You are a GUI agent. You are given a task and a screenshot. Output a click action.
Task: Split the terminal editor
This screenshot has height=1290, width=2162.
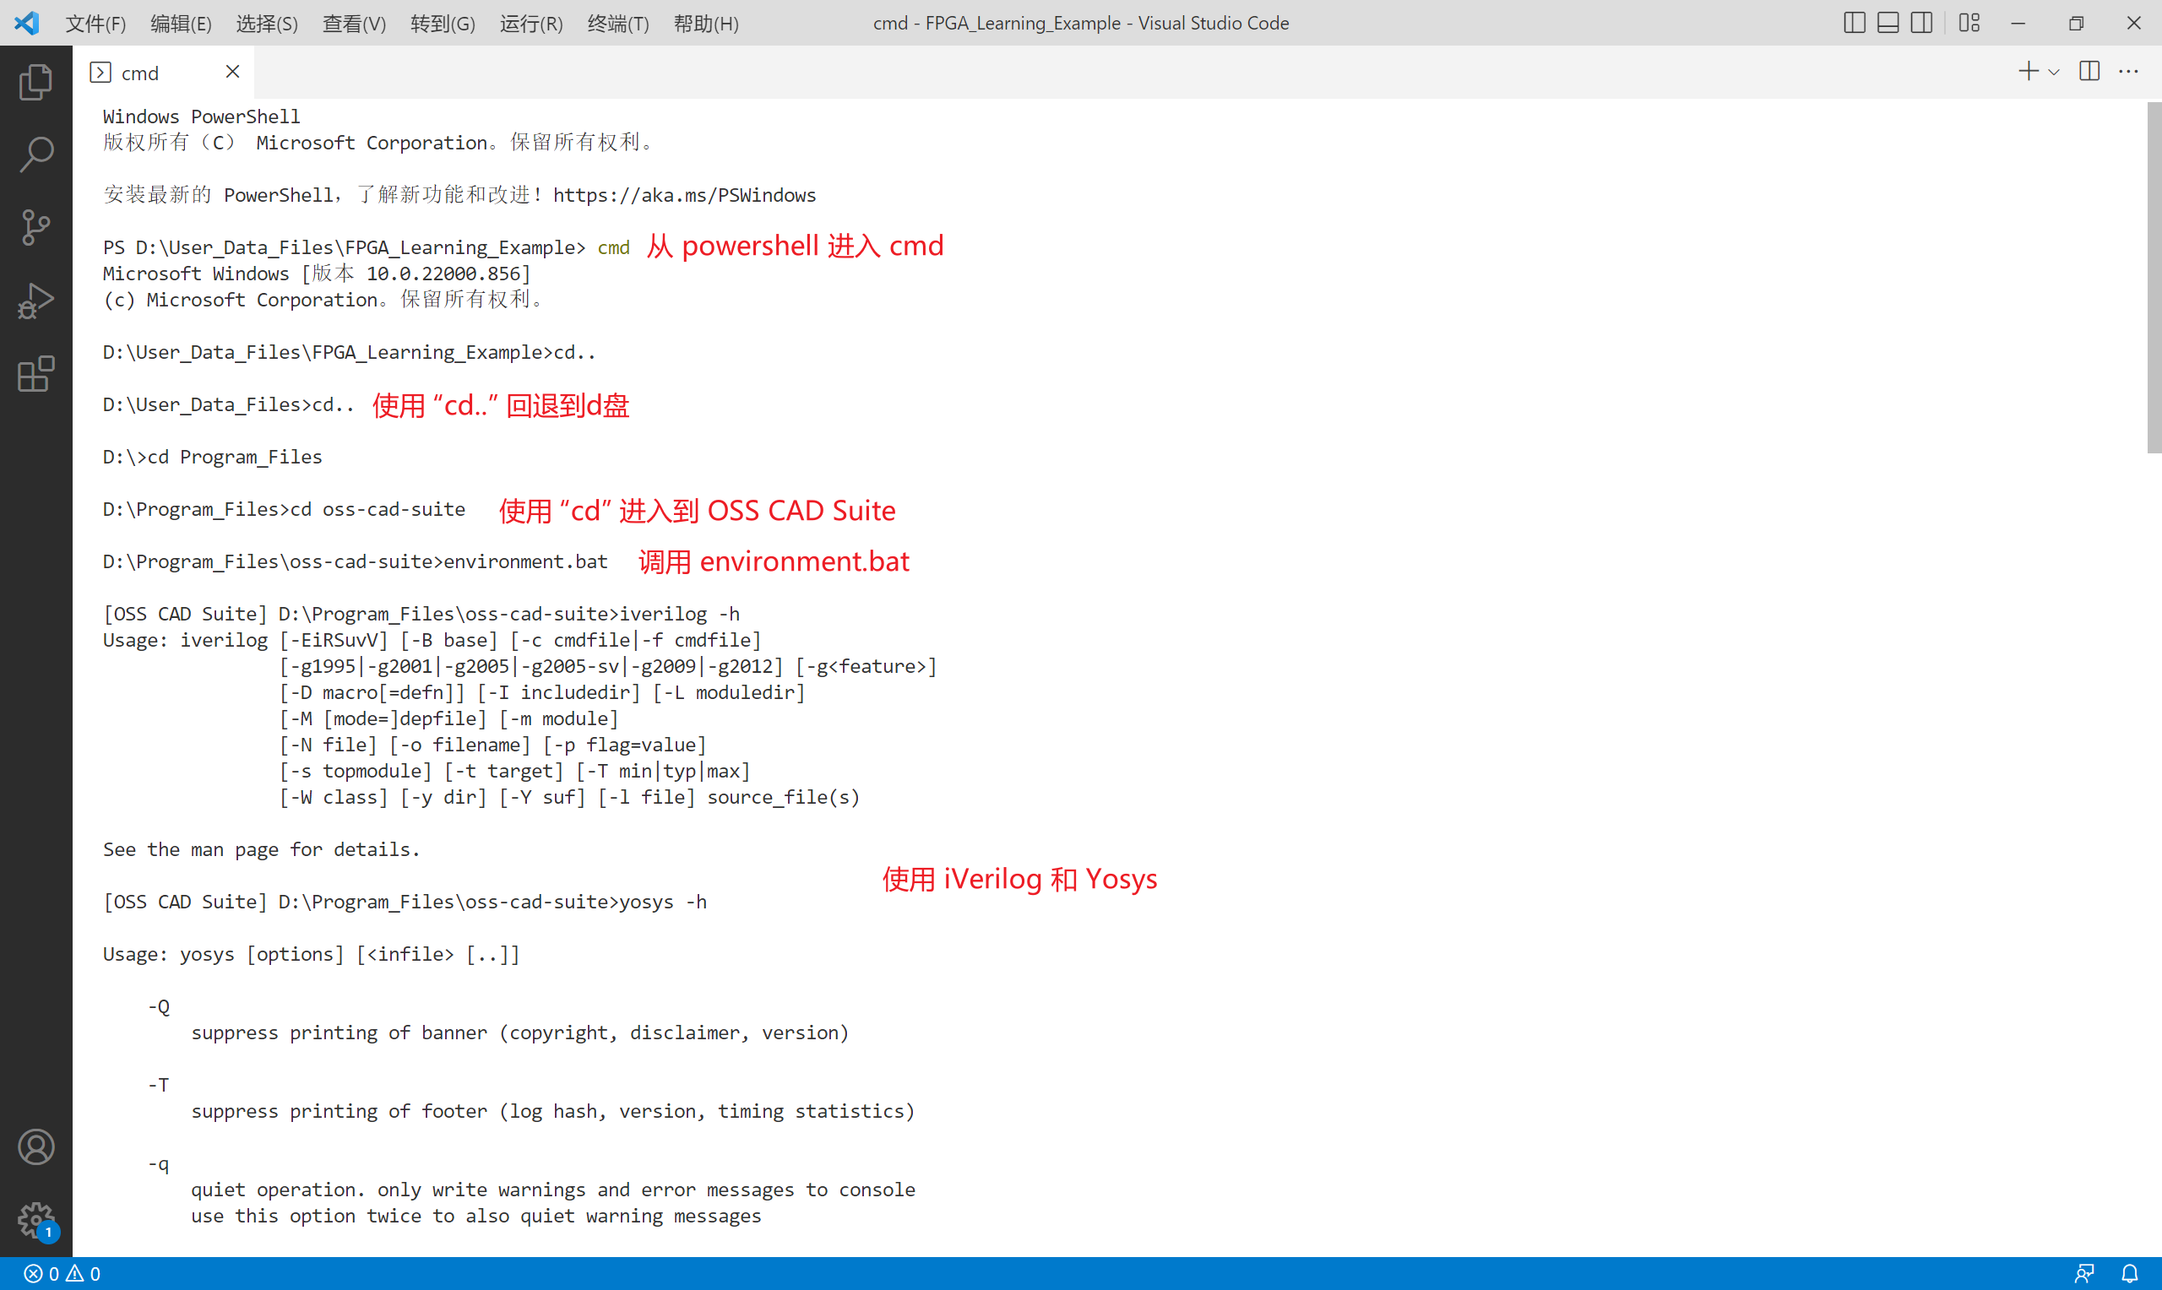coord(2089,71)
